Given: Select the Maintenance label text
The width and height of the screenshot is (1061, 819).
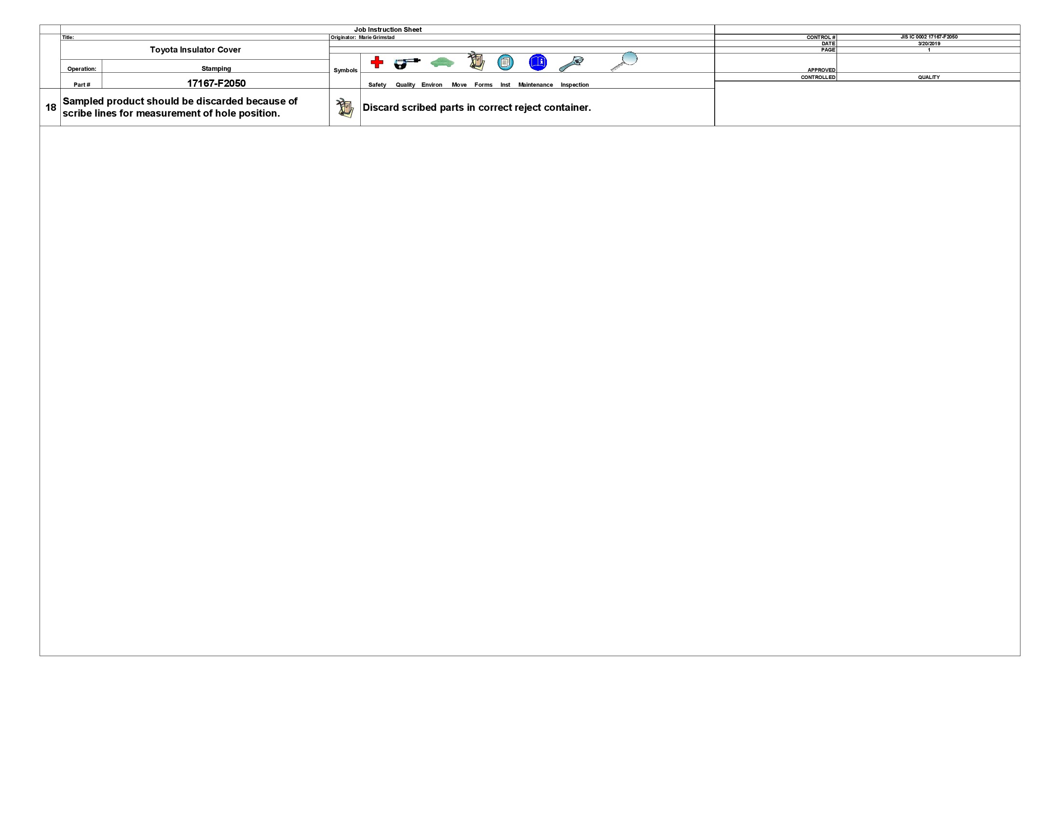Looking at the screenshot, I should point(536,85).
